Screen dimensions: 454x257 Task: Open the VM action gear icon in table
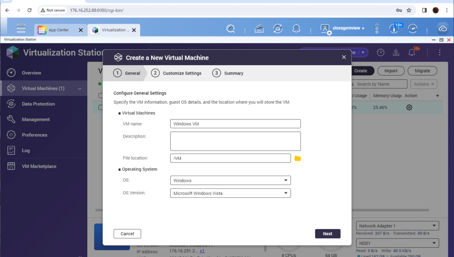point(409,107)
